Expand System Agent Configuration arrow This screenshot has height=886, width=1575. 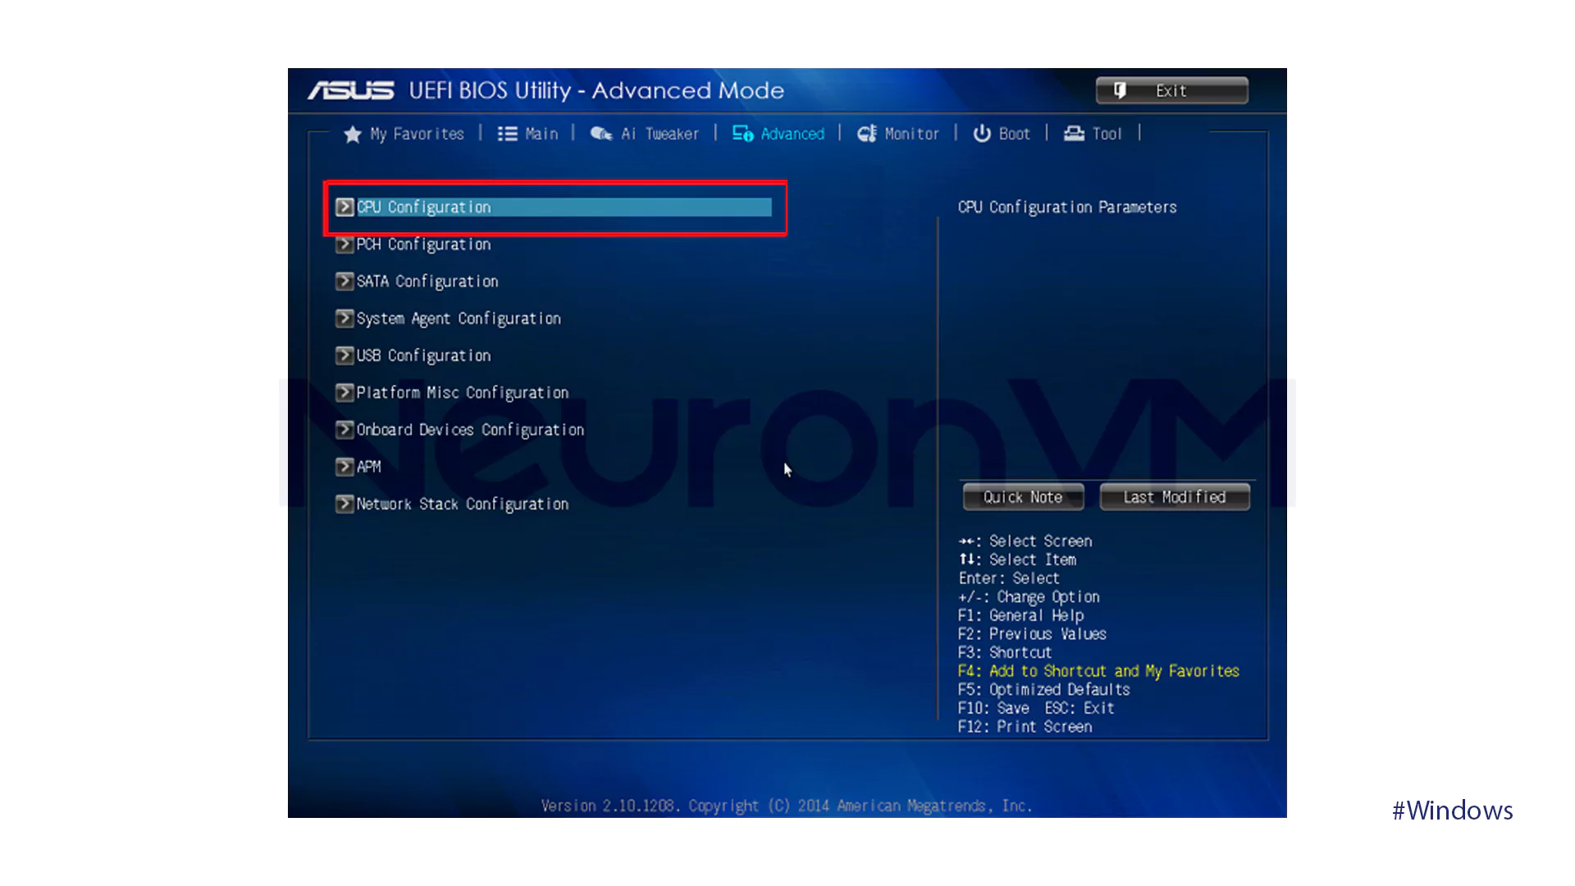coord(345,318)
